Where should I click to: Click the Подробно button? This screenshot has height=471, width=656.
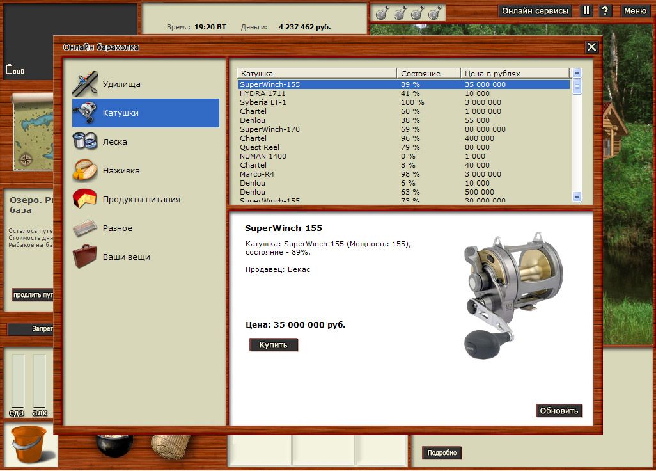pyautogui.click(x=442, y=452)
